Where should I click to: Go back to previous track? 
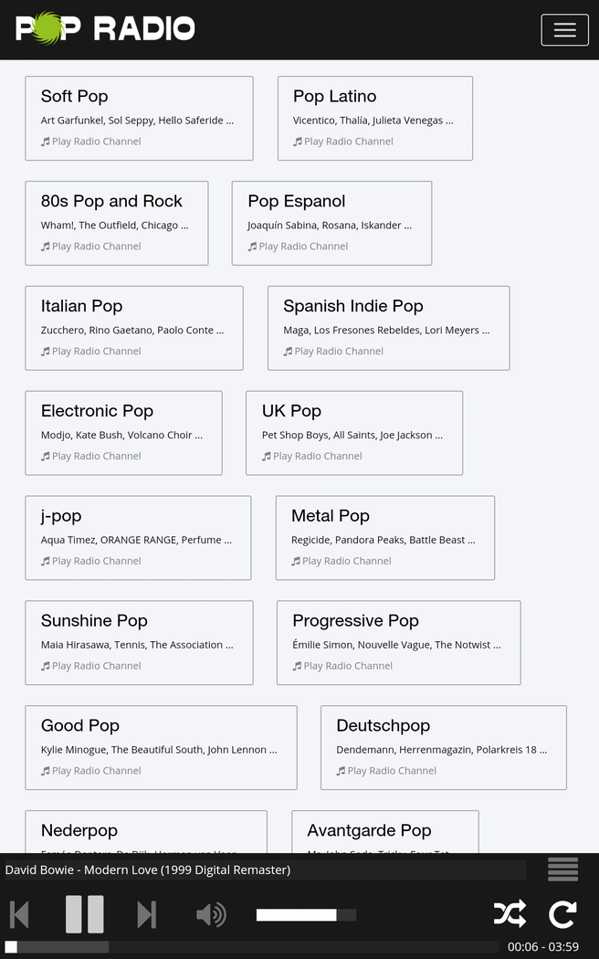click(19, 913)
